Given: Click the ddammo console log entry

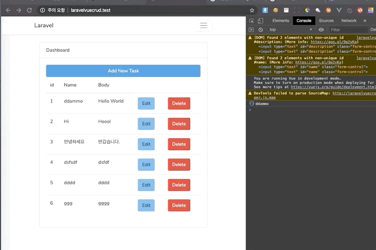Looking at the screenshot, I should [x=262, y=104].
